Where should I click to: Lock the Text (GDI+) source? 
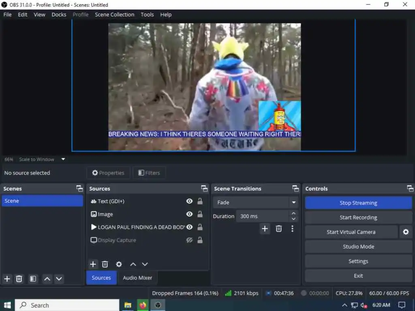[200, 201]
